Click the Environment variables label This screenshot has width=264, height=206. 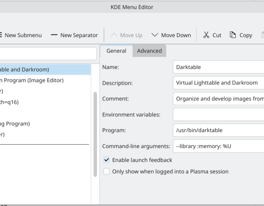click(131, 115)
